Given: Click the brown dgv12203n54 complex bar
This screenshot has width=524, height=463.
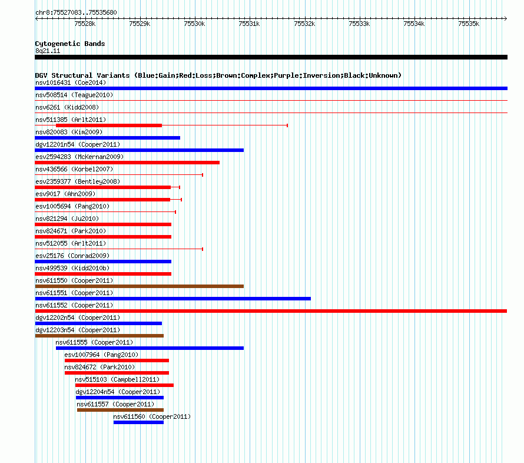Looking at the screenshot, I should pos(100,336).
